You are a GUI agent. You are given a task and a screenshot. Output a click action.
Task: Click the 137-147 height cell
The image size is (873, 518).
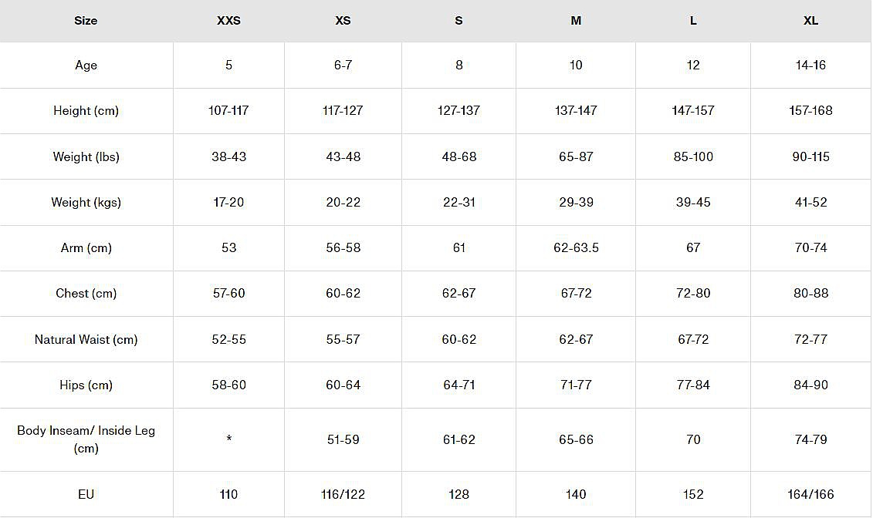coord(576,111)
